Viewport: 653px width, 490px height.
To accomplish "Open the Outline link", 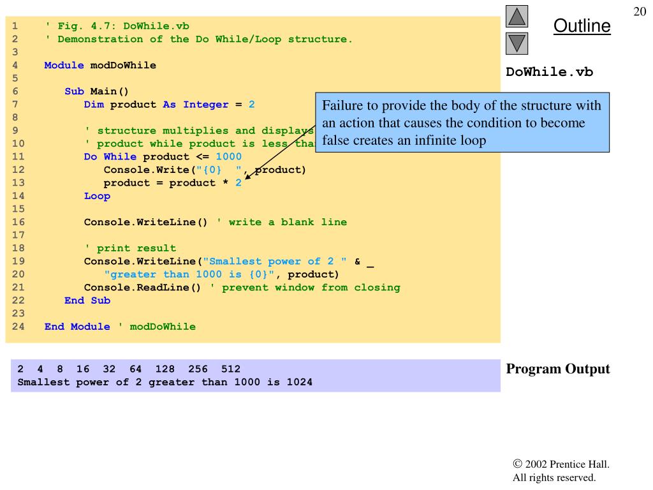I will coord(582,26).
